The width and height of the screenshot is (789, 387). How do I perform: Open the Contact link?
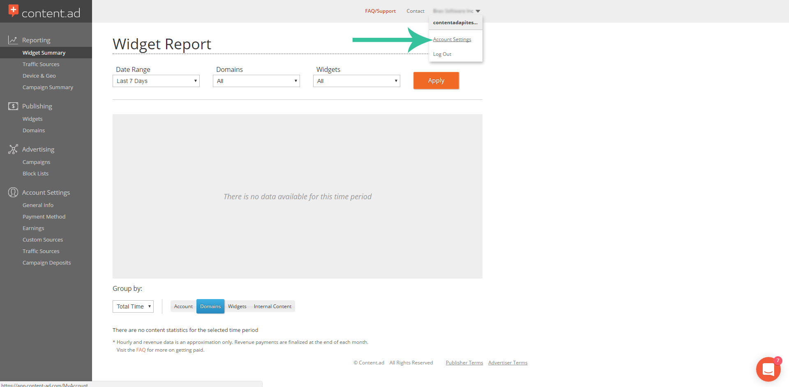[415, 11]
